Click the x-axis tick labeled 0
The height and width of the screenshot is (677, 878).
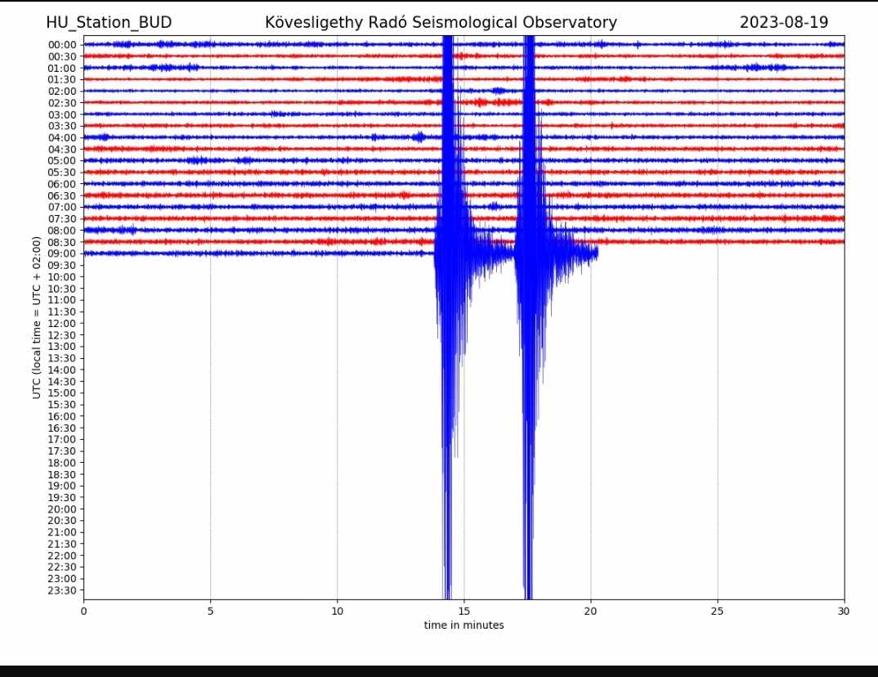click(84, 611)
